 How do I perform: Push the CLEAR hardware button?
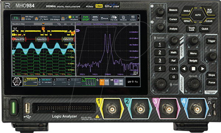tap(209, 21)
